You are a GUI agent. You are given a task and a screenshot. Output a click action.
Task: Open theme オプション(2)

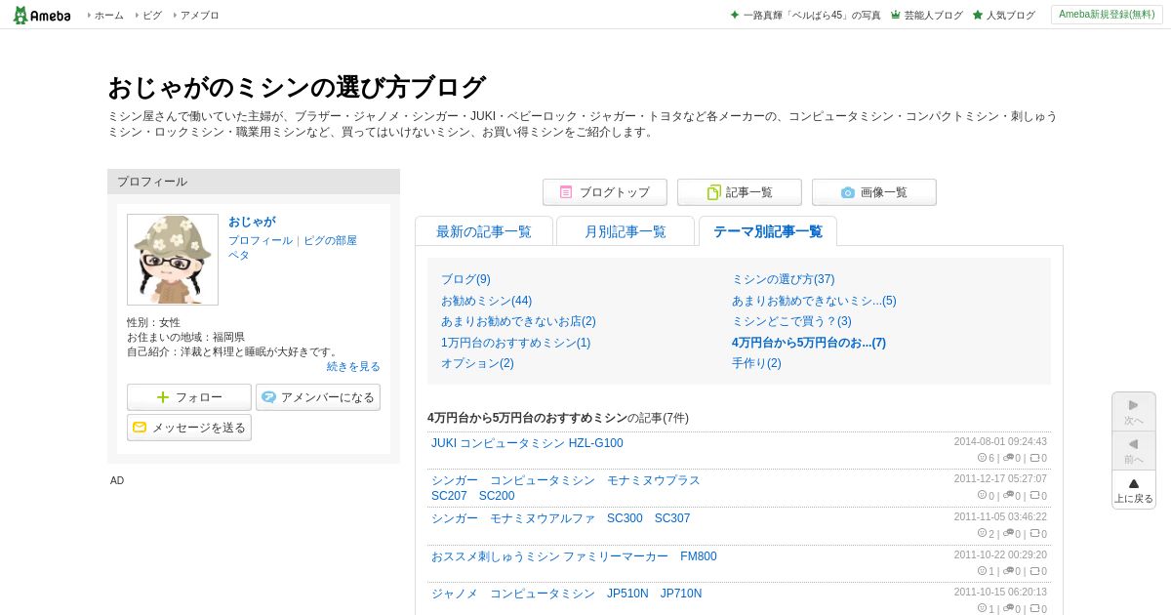(x=477, y=363)
